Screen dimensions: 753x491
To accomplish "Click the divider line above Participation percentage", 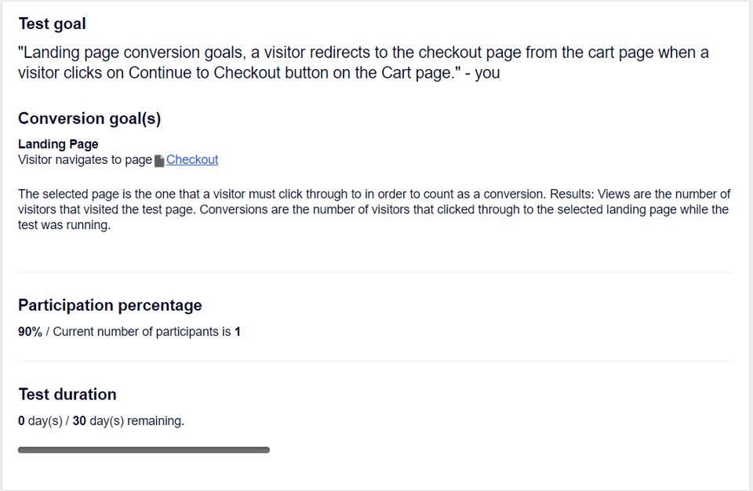I will (375, 272).
